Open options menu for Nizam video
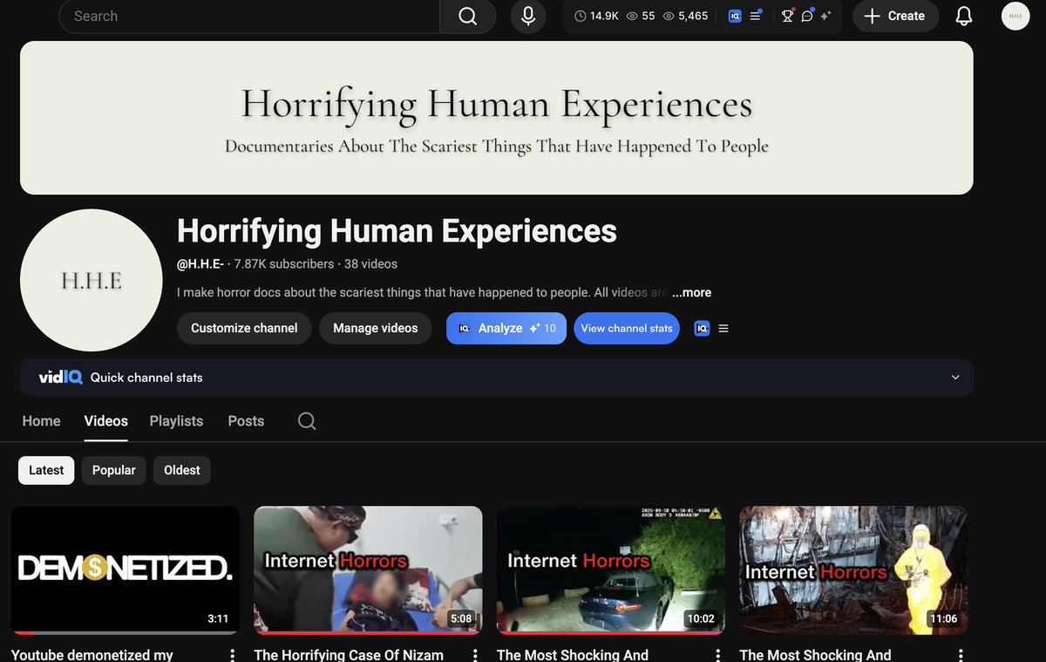1046x662 pixels. pyautogui.click(x=475, y=654)
